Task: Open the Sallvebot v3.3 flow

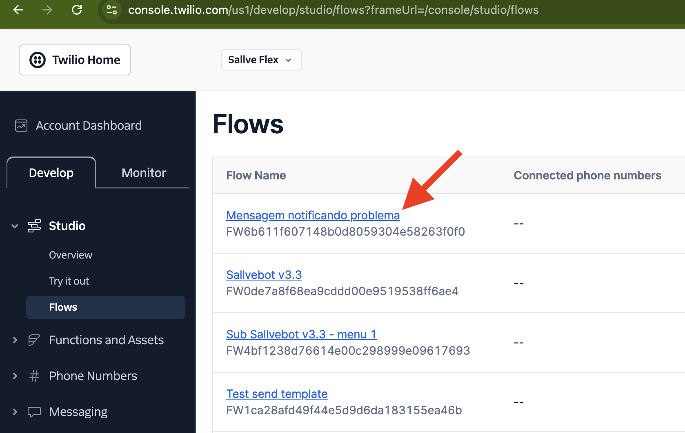Action: 264,275
